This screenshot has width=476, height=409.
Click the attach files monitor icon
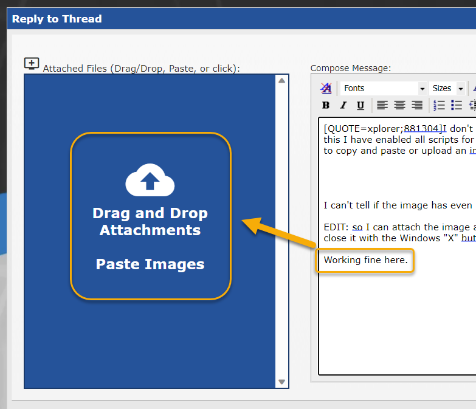[32, 64]
